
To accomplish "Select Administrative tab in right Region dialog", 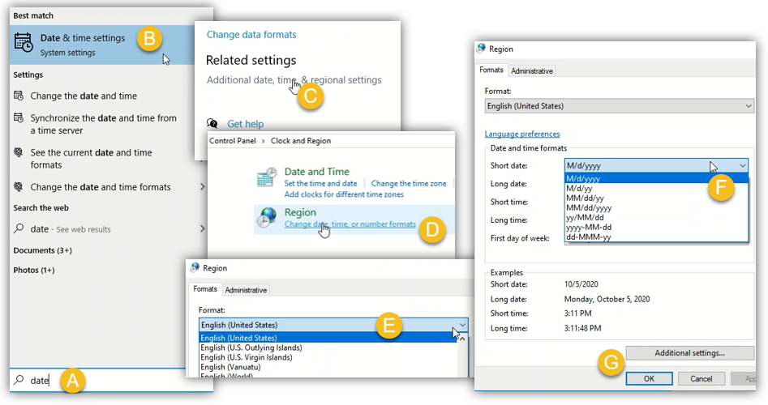I will click(532, 71).
